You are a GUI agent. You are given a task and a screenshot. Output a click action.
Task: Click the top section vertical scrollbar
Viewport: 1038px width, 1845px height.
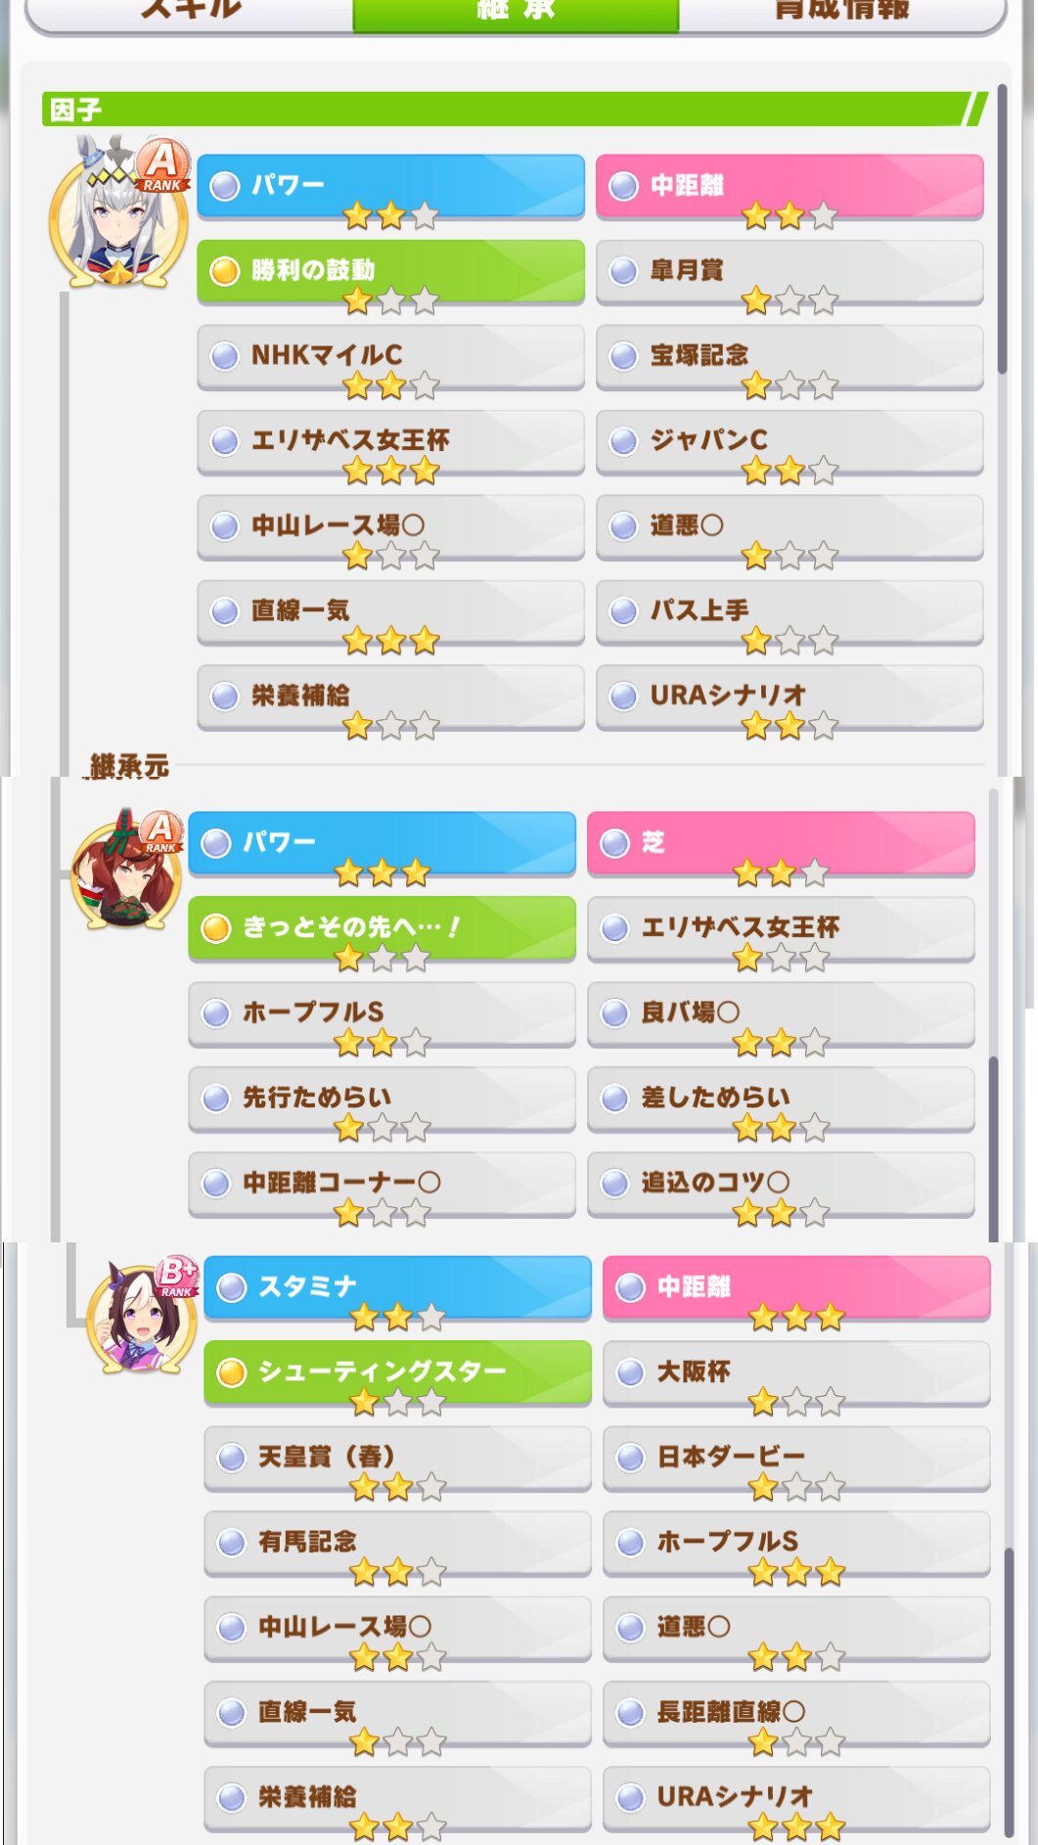tap(1002, 230)
